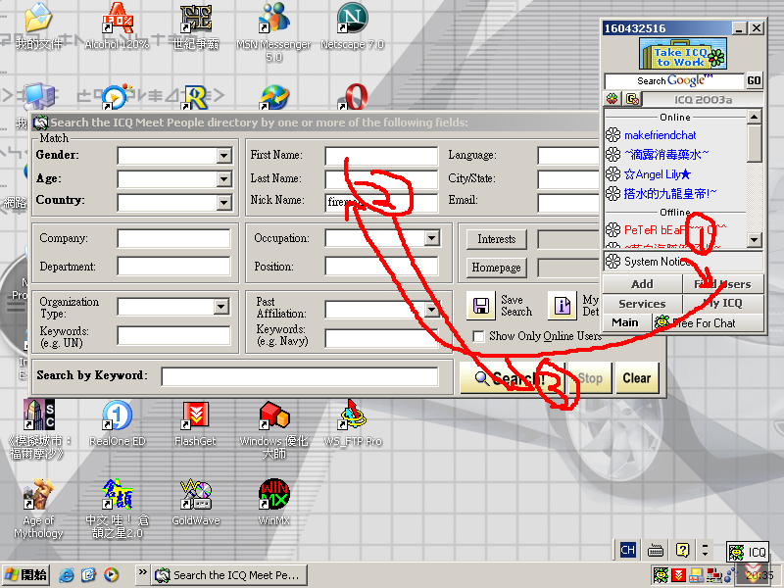Select contact 搭水的九龍皇帝!~ in list
The width and height of the screenshot is (784, 588).
[670, 193]
